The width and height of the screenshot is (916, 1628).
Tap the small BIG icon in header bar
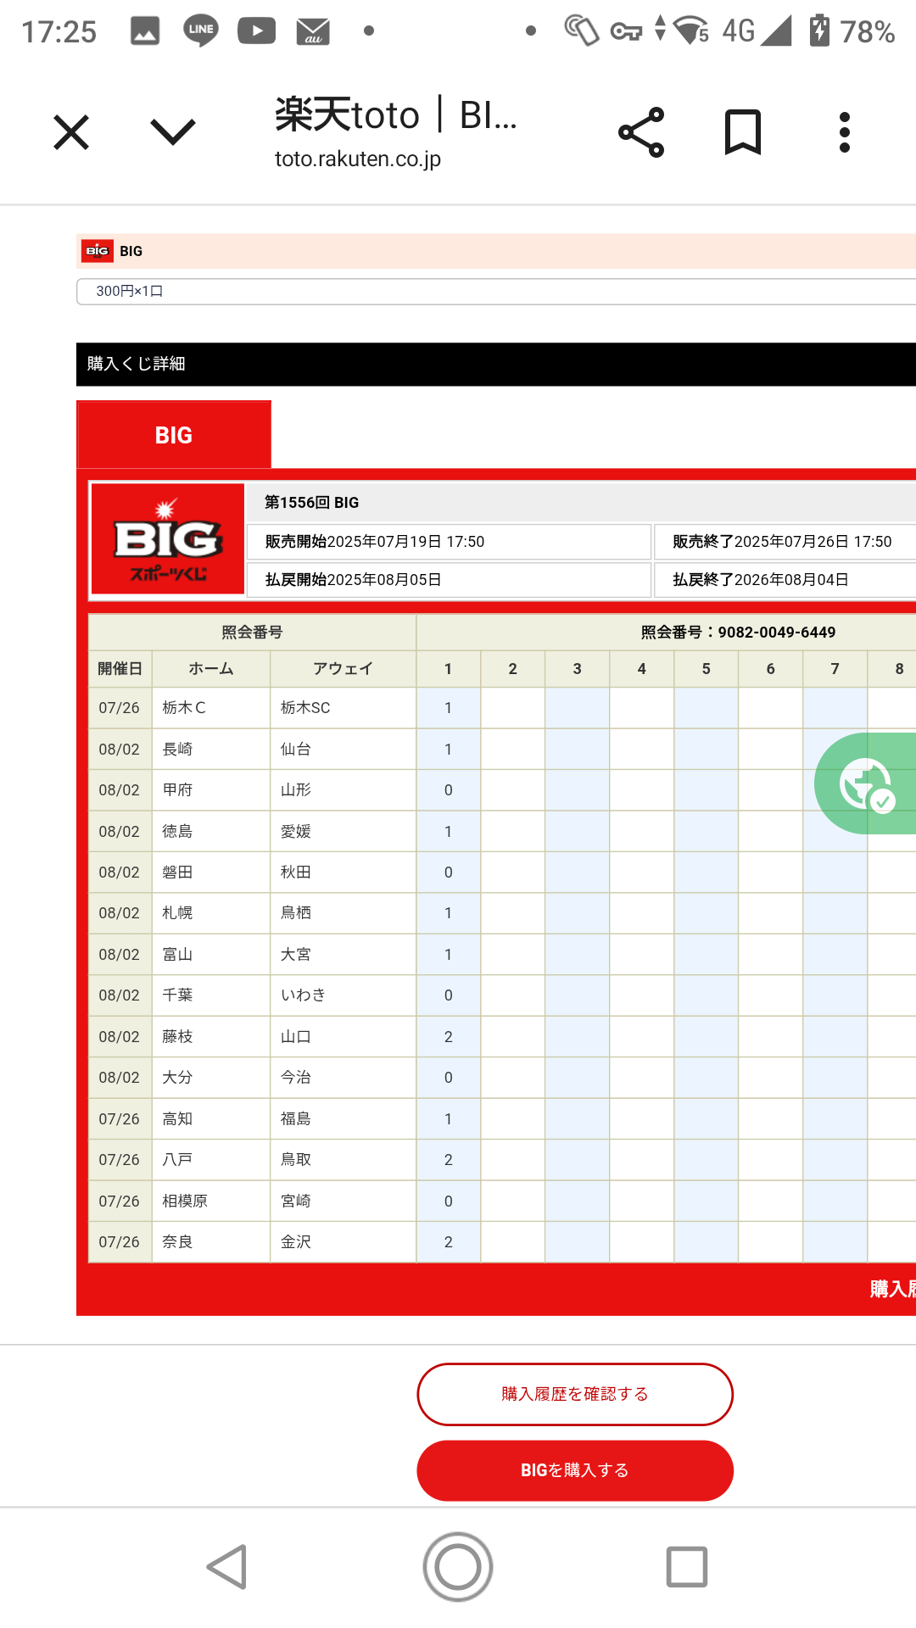pos(98,251)
